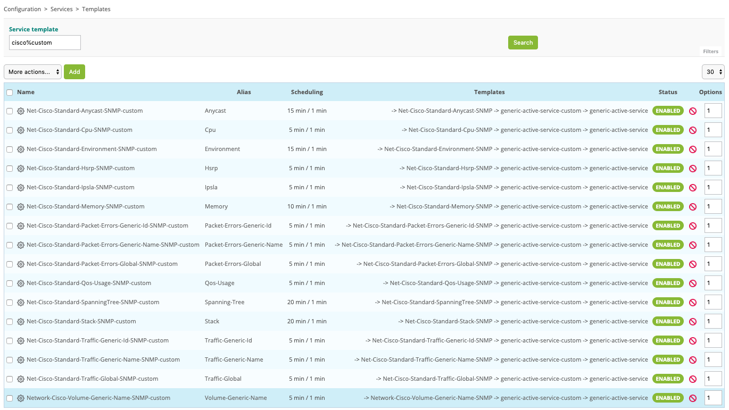Click the green Search button
This screenshot has width=729, height=410.
pos(523,43)
